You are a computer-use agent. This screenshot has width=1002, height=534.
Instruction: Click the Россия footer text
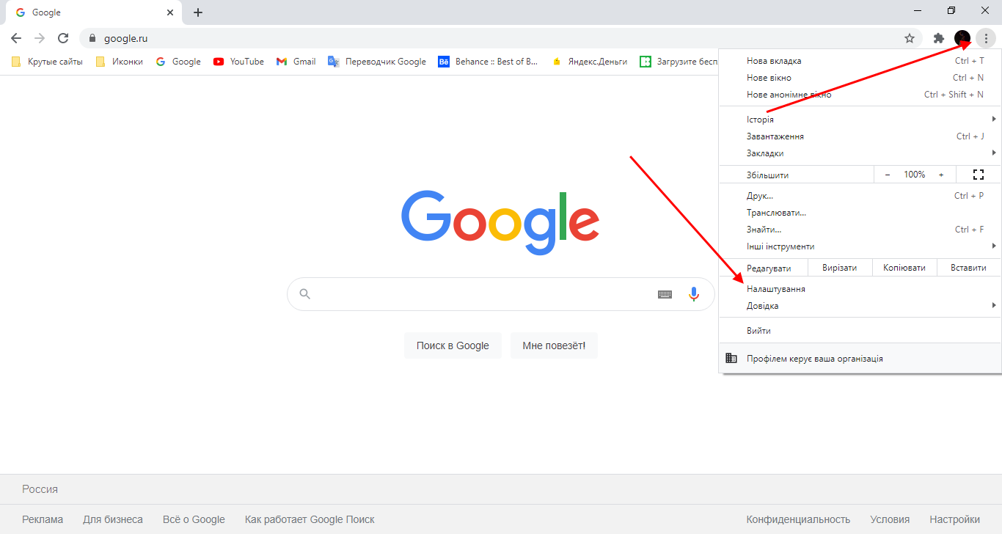coord(40,489)
